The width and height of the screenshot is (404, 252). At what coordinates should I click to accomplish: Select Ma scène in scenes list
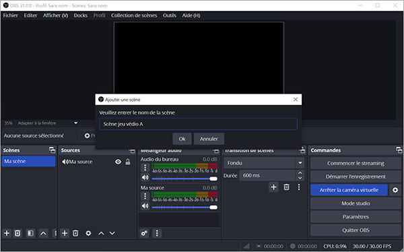pyautogui.click(x=28, y=161)
